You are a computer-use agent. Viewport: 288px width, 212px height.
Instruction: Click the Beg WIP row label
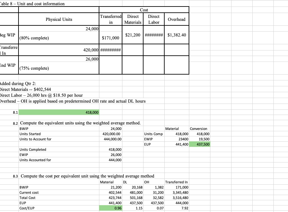(8, 35)
